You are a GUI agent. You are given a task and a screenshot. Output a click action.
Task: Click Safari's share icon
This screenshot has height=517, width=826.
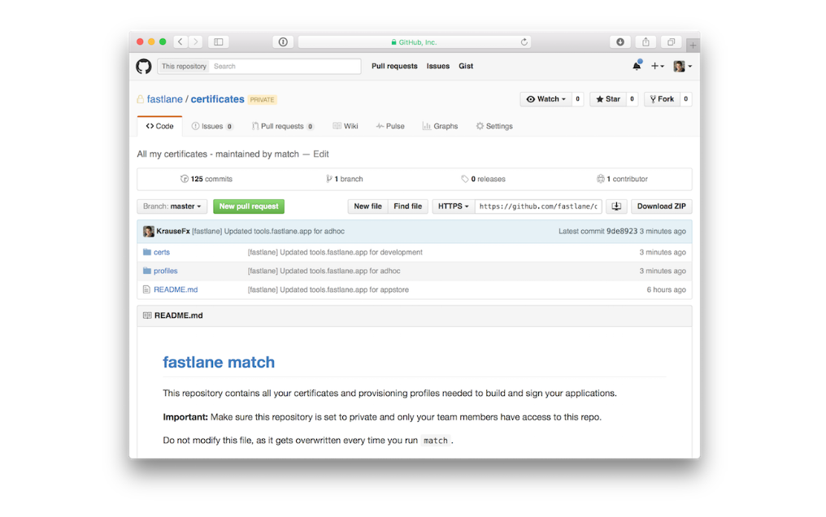click(x=646, y=41)
